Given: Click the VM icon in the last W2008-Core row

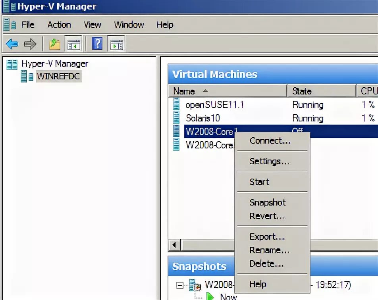Looking at the screenshot, I should (176, 145).
